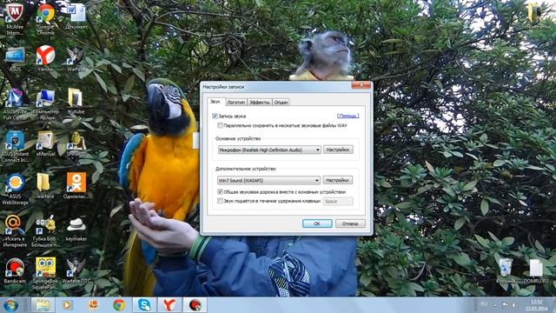Click the Chrome icon in the taskbar
Viewport: 556px width, 313px height.
pyautogui.click(x=119, y=305)
